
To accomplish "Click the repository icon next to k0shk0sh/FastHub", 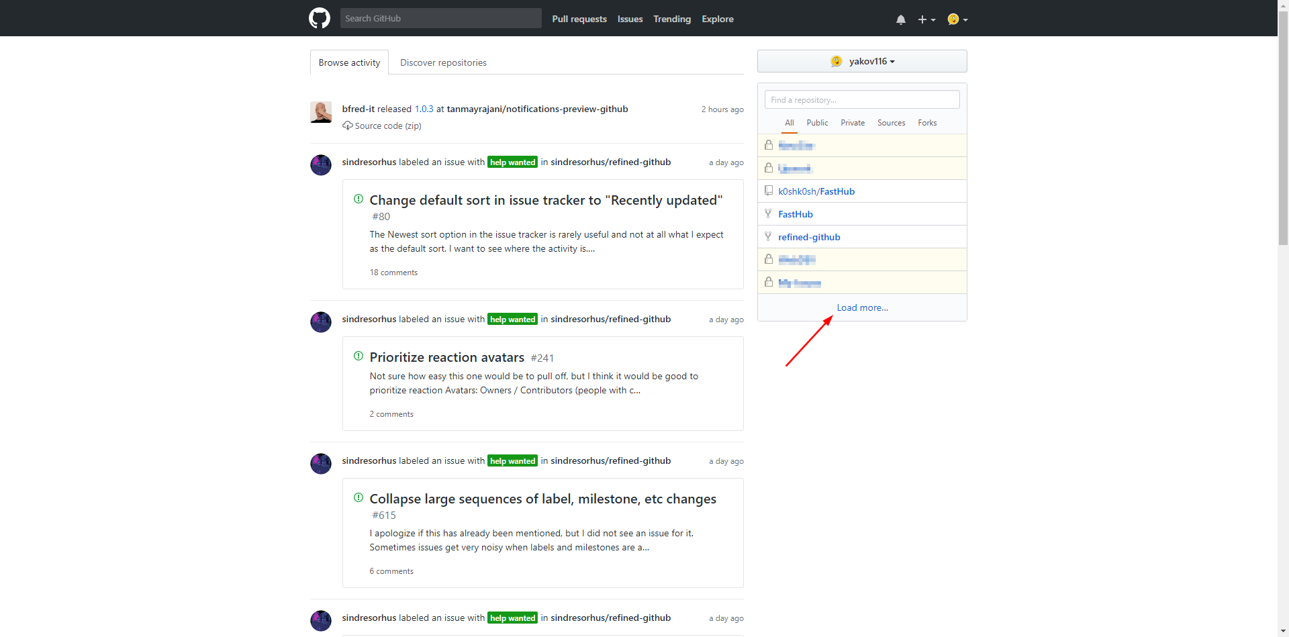I will click(768, 191).
